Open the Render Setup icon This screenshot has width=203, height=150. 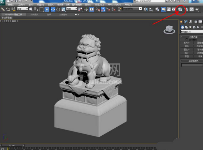(x=187, y=9)
